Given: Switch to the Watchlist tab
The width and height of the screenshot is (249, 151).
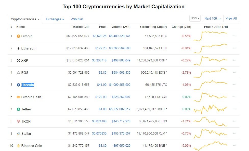Looking at the screenshot, I should 77,19.
